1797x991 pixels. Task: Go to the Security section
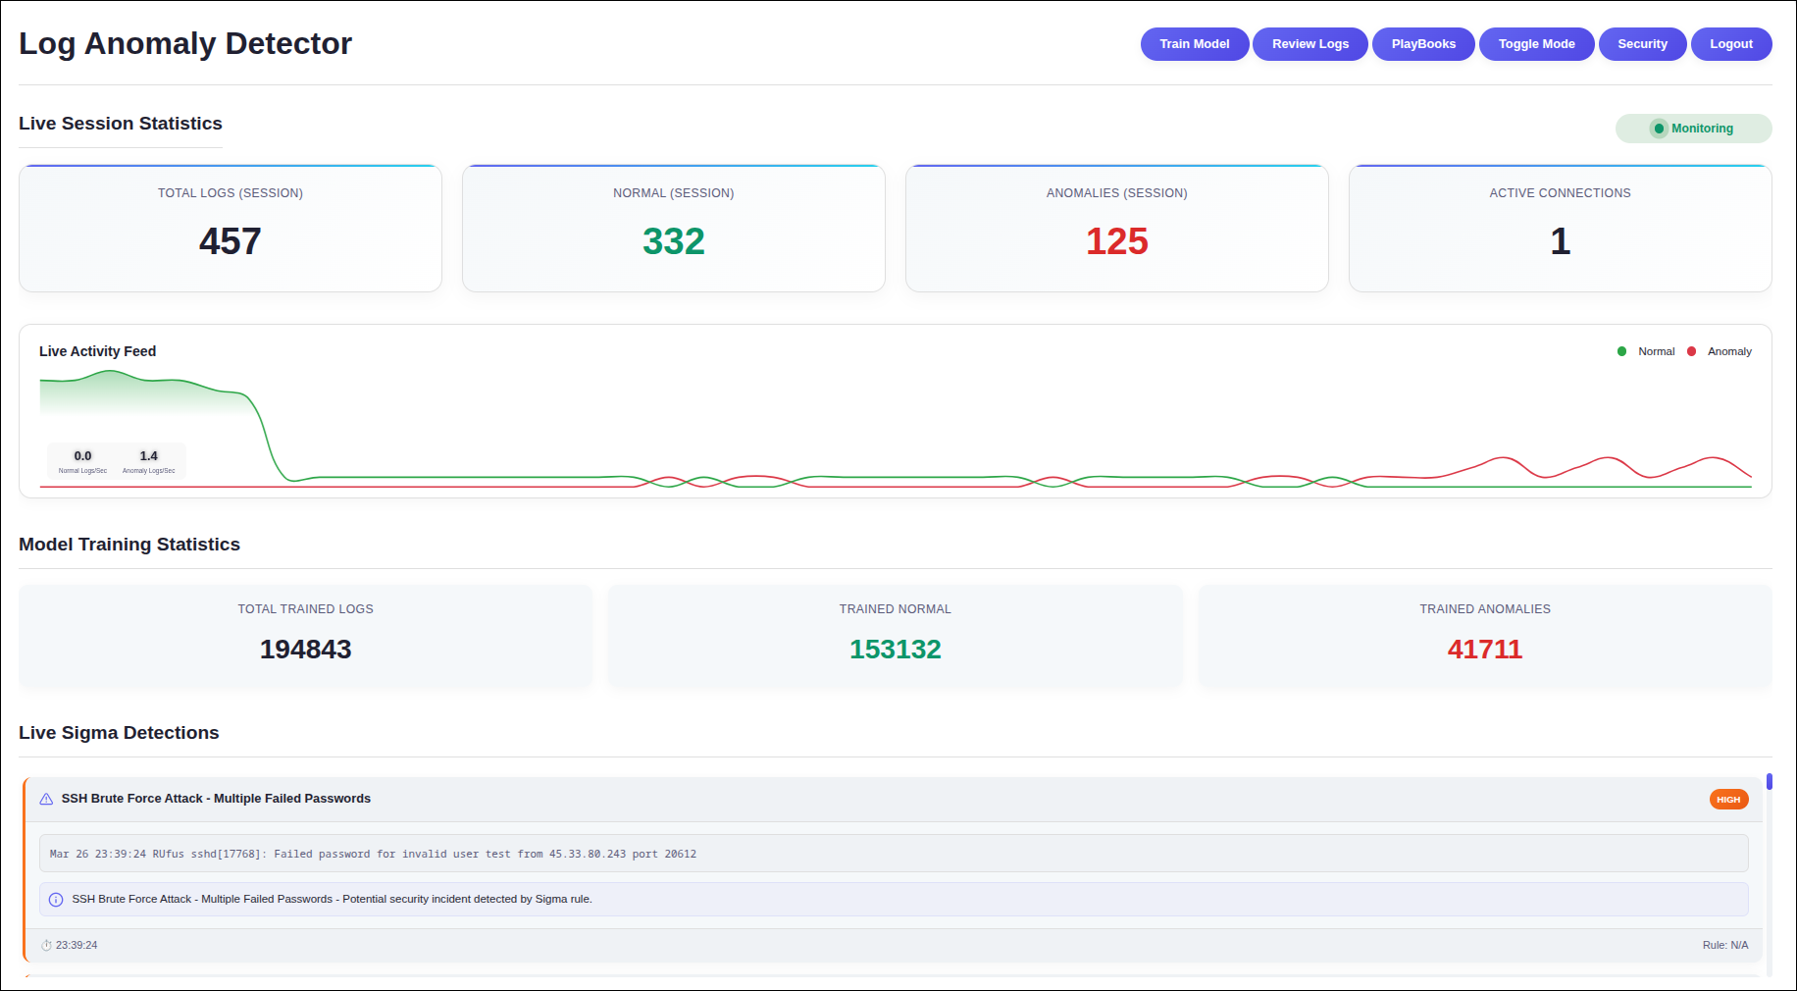1642,44
